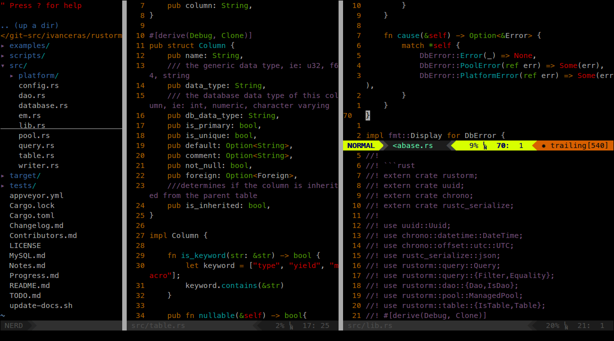The image size is (614, 341).
Task: Click line number 70 in database.rs pane
Action: tap(348, 115)
